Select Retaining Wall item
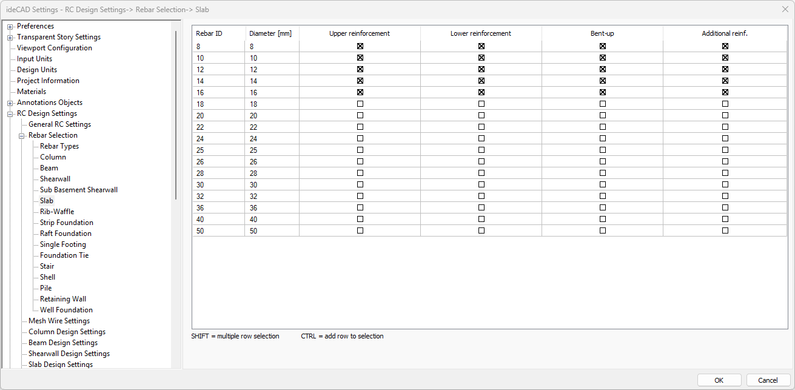This screenshot has width=795, height=390. [63, 299]
